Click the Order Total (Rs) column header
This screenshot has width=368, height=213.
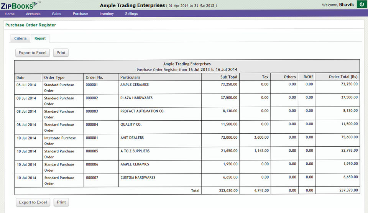click(343, 77)
